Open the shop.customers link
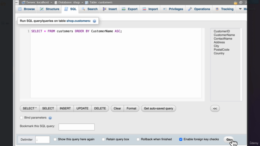 78,21
